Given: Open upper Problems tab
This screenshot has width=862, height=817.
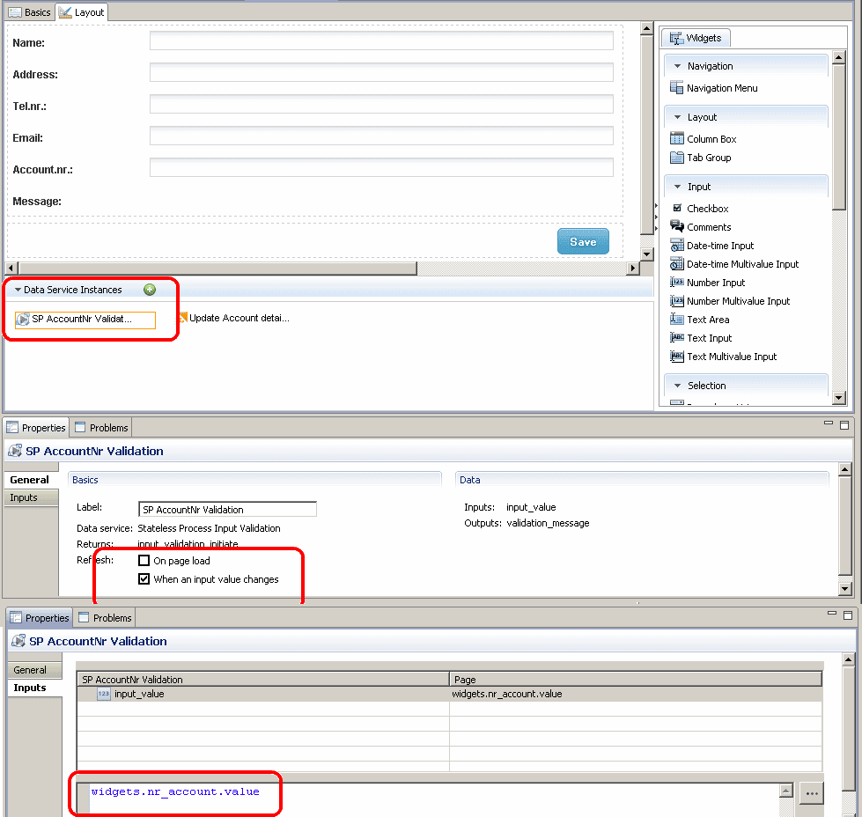Looking at the screenshot, I should pyautogui.click(x=102, y=428).
